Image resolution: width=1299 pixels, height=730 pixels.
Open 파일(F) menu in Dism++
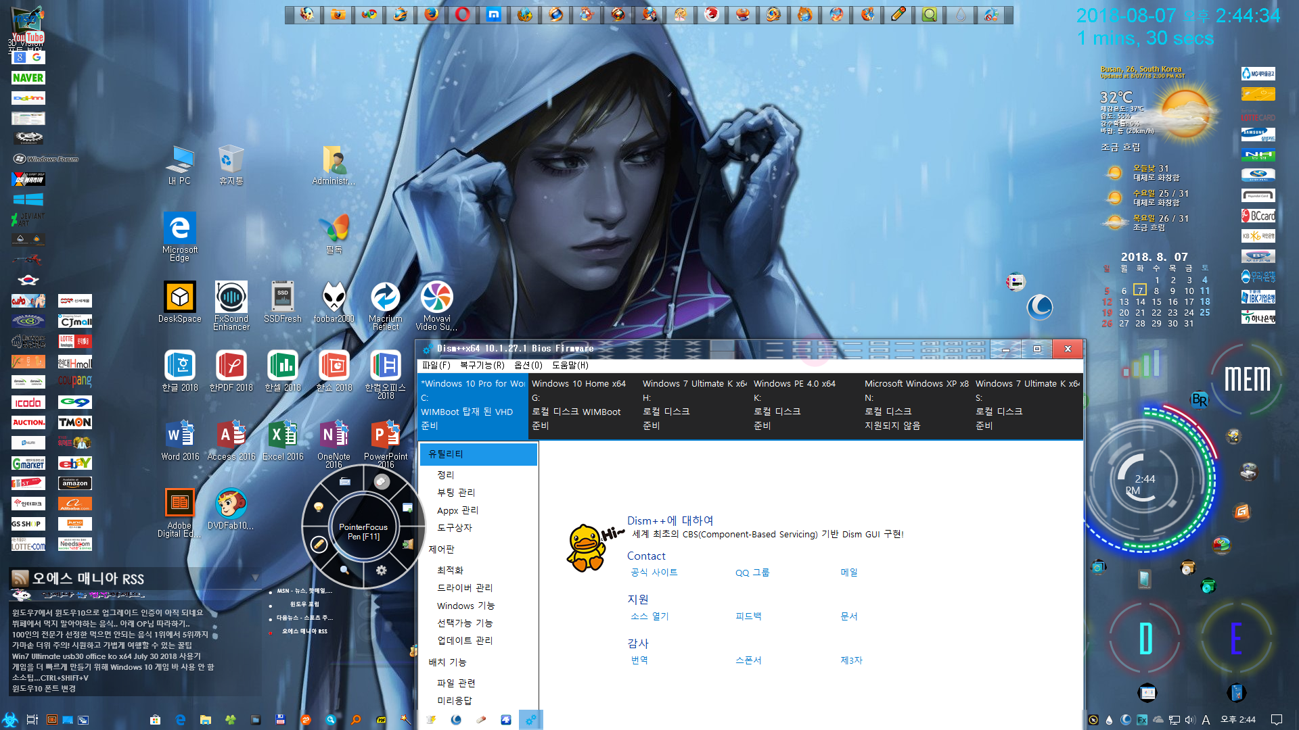coord(436,365)
